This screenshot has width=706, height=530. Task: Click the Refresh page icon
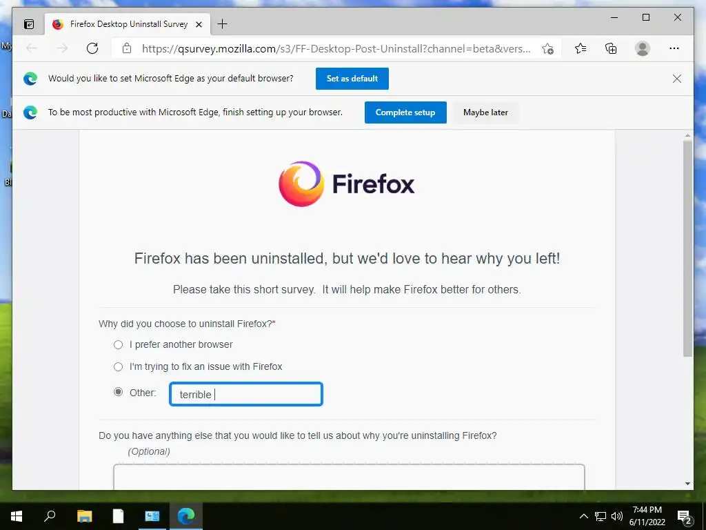click(92, 48)
